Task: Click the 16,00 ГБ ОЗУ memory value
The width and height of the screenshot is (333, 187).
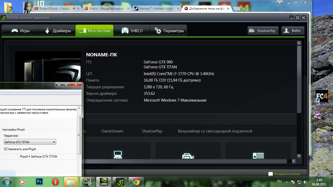Action: click(172, 80)
